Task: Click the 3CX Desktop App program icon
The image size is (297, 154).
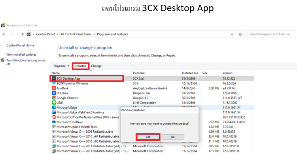Action: [54, 79]
